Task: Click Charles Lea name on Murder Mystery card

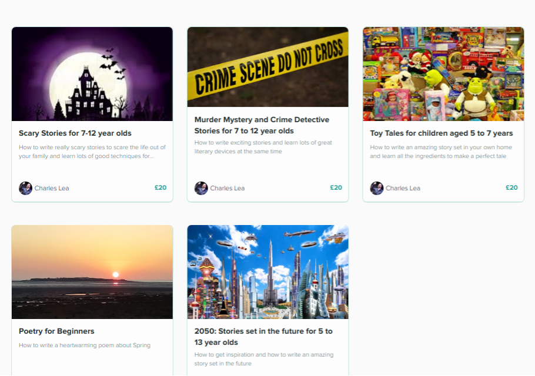Action: click(x=228, y=188)
